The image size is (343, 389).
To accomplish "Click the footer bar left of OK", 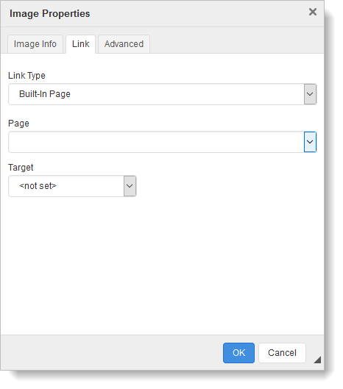I will [x=112, y=353].
